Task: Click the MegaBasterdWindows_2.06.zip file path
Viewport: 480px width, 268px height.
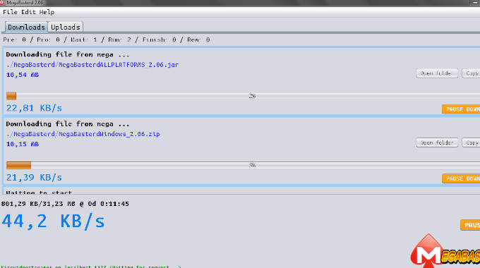Action: point(83,134)
